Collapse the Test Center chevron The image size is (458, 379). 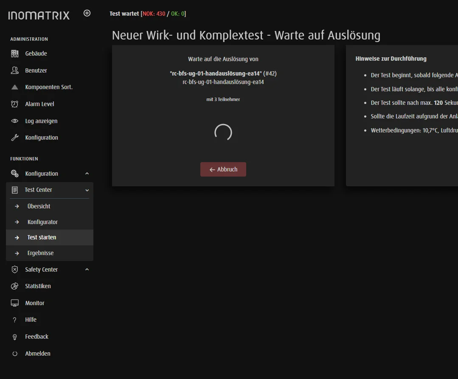[x=87, y=190]
